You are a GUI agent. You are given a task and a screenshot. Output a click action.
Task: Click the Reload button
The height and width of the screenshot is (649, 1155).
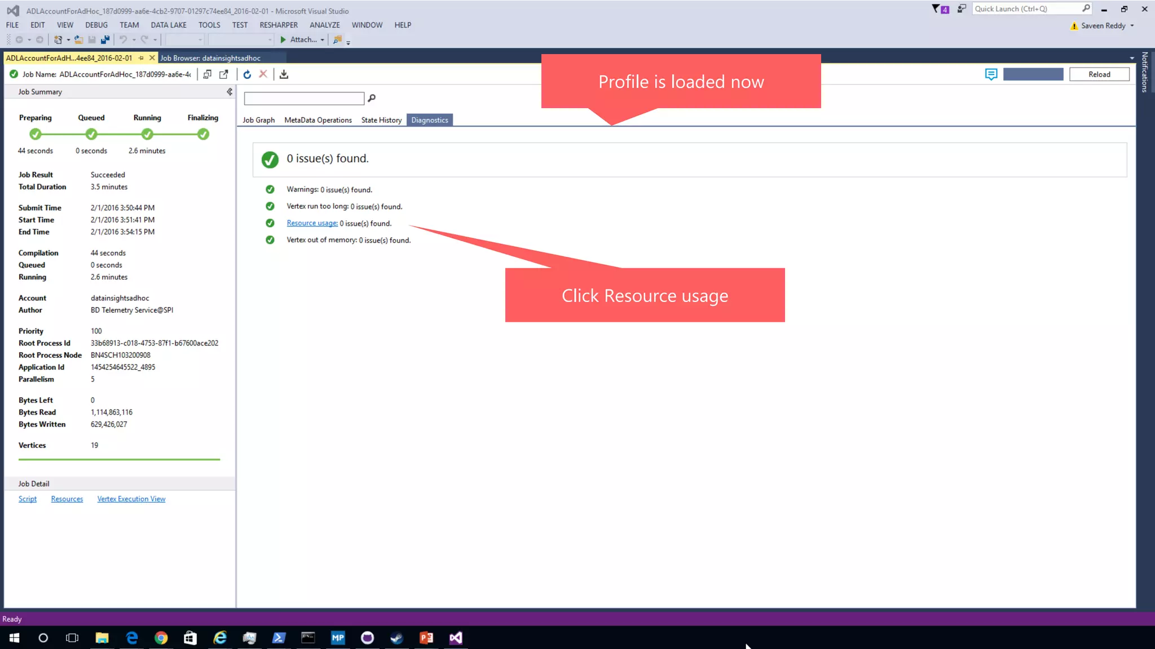(x=1099, y=74)
